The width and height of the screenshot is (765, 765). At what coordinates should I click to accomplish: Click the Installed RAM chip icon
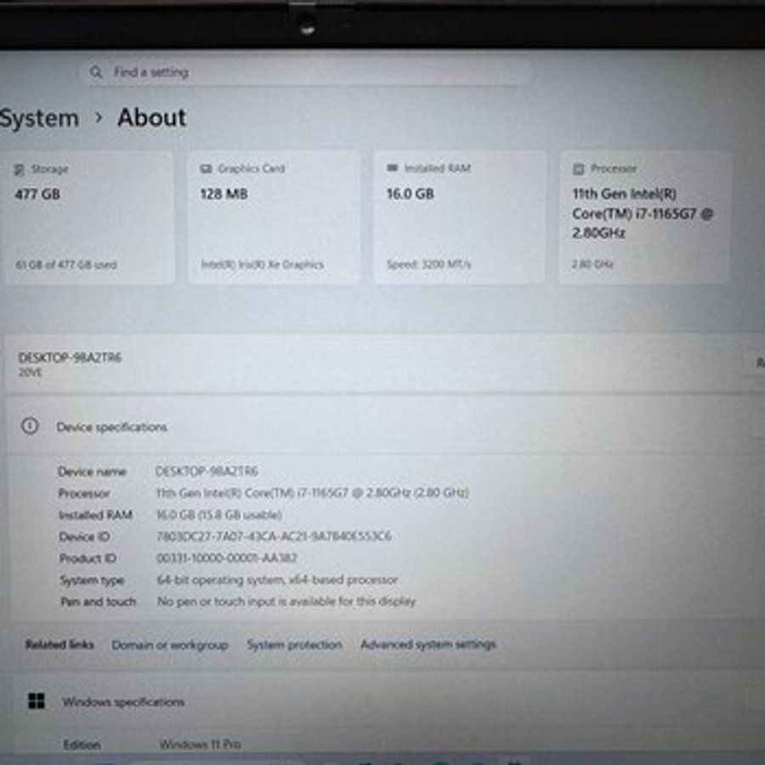point(392,167)
